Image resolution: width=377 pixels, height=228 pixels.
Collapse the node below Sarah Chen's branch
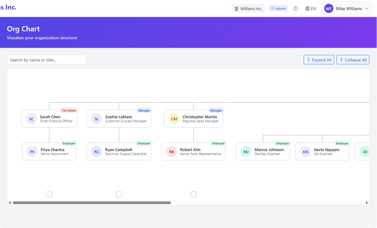point(49,194)
